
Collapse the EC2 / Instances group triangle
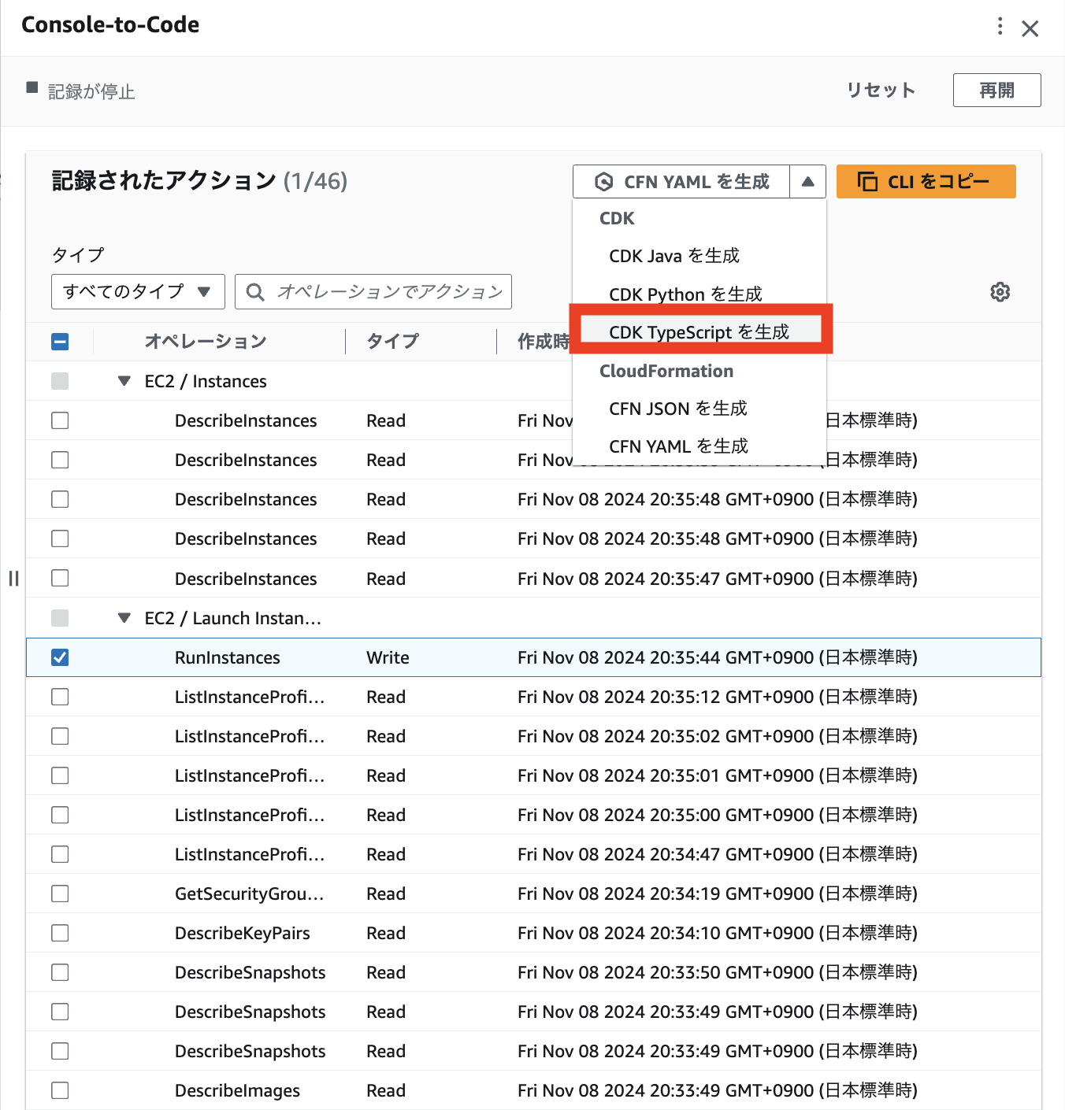(124, 380)
